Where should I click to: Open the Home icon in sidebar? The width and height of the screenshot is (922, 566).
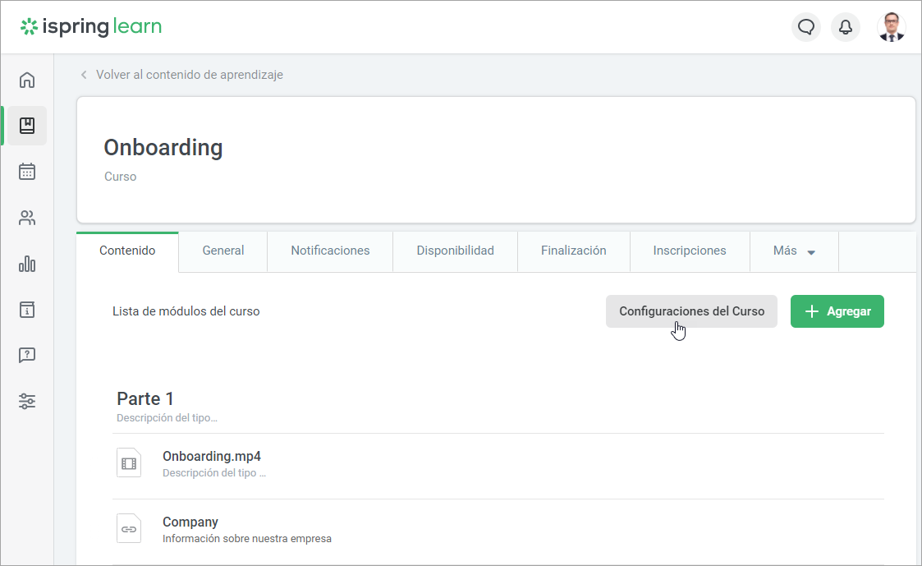pyautogui.click(x=27, y=80)
